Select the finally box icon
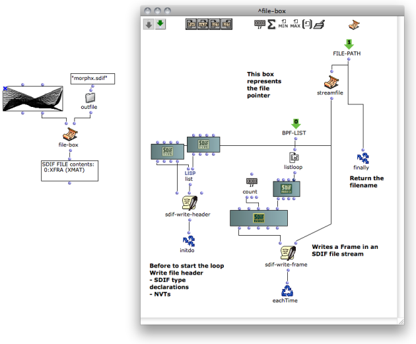The width and height of the screenshot is (416, 344). (363, 158)
